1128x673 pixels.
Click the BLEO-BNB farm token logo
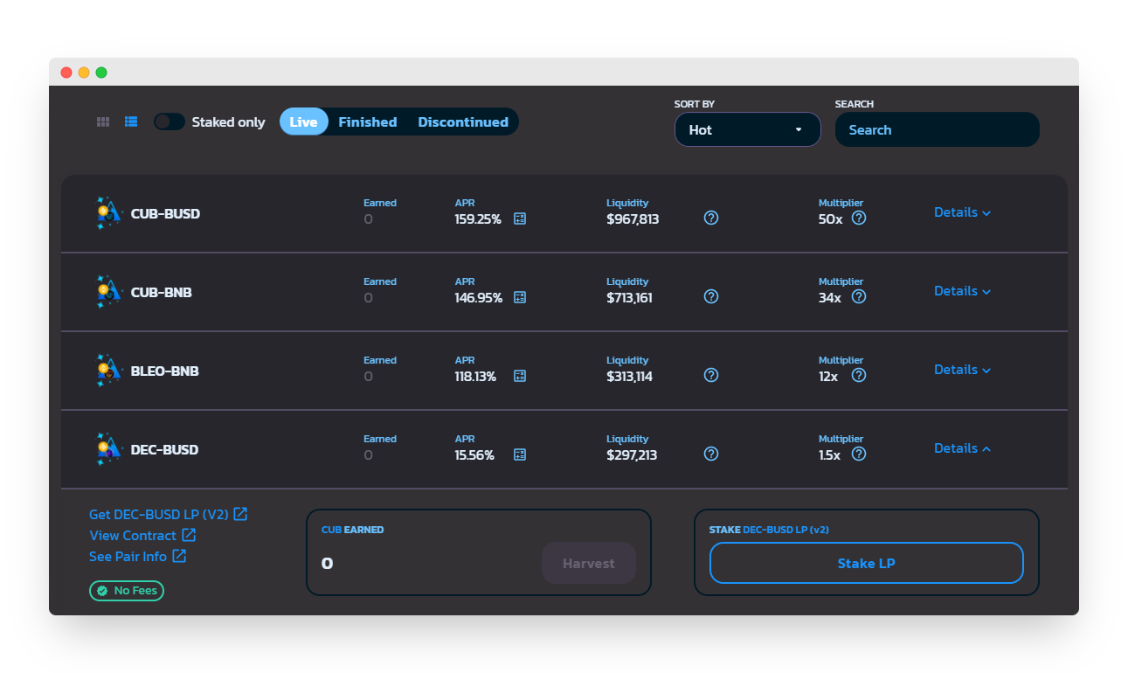(x=108, y=371)
